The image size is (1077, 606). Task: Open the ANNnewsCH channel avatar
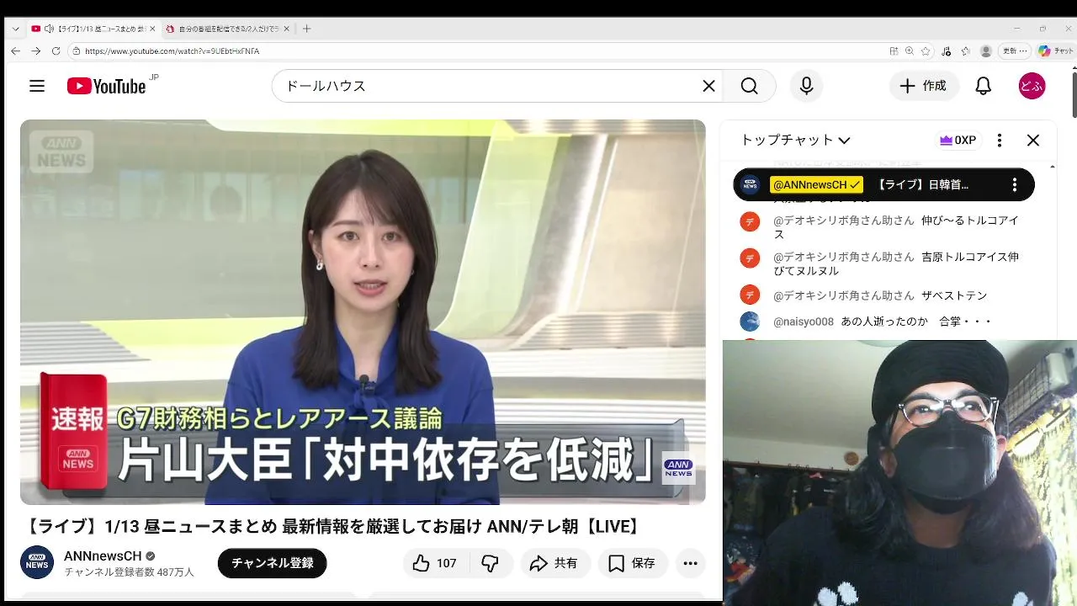(37, 562)
